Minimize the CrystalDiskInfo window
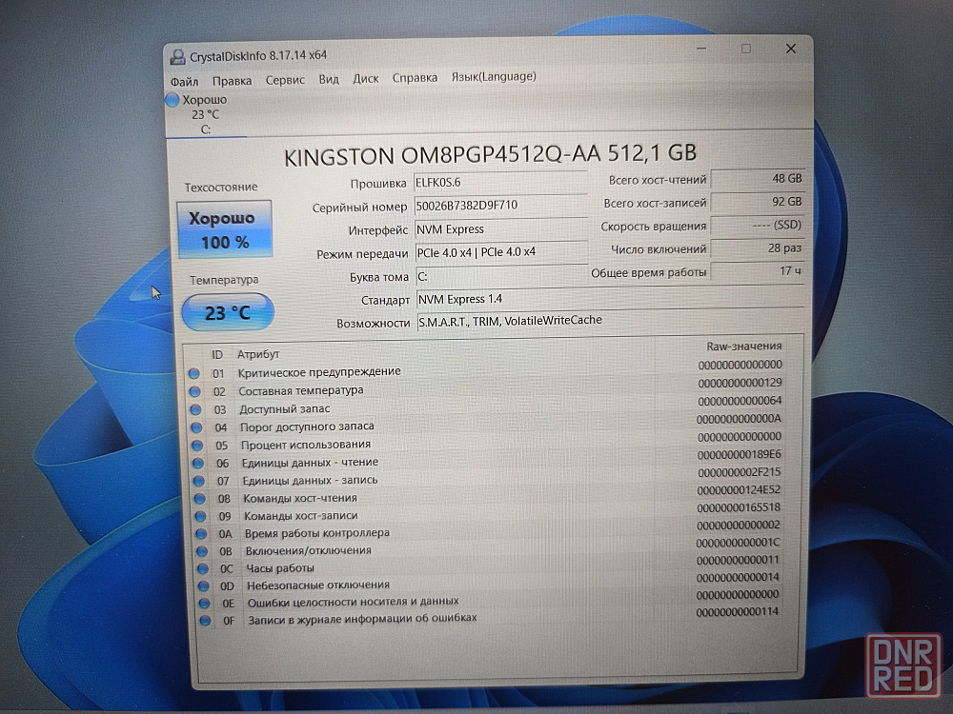Screen dimensions: 953x714 tap(700, 49)
